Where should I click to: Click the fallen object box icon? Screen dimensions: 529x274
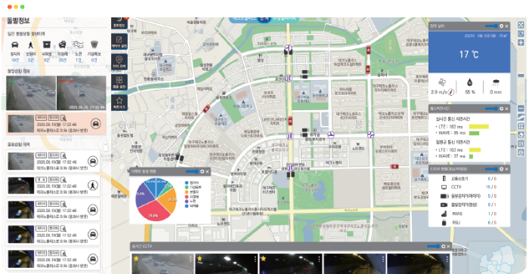(47, 45)
